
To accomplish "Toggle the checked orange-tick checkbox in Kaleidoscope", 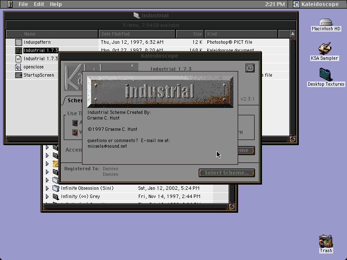I will point(75,132).
